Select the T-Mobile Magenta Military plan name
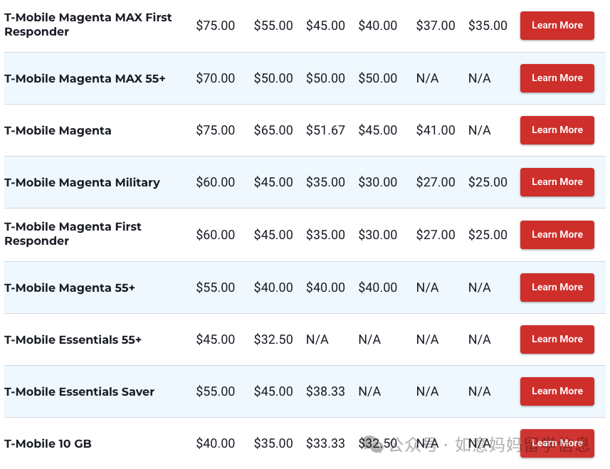The height and width of the screenshot is (469, 610). point(82,182)
